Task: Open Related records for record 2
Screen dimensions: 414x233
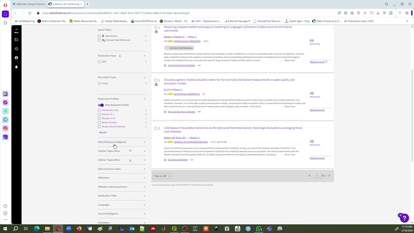Action: point(317,110)
